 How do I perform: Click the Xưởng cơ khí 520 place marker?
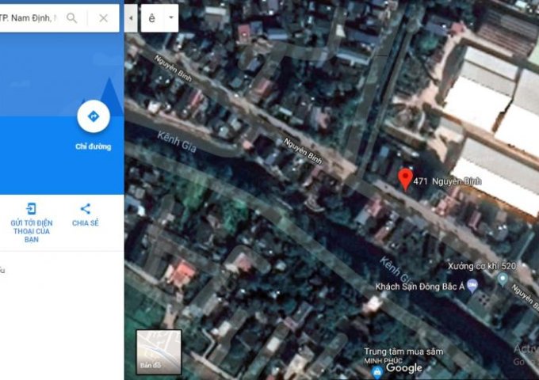click(x=502, y=279)
